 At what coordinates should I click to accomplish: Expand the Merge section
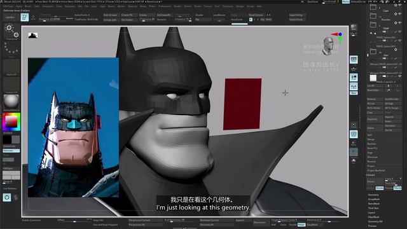click(x=371, y=139)
